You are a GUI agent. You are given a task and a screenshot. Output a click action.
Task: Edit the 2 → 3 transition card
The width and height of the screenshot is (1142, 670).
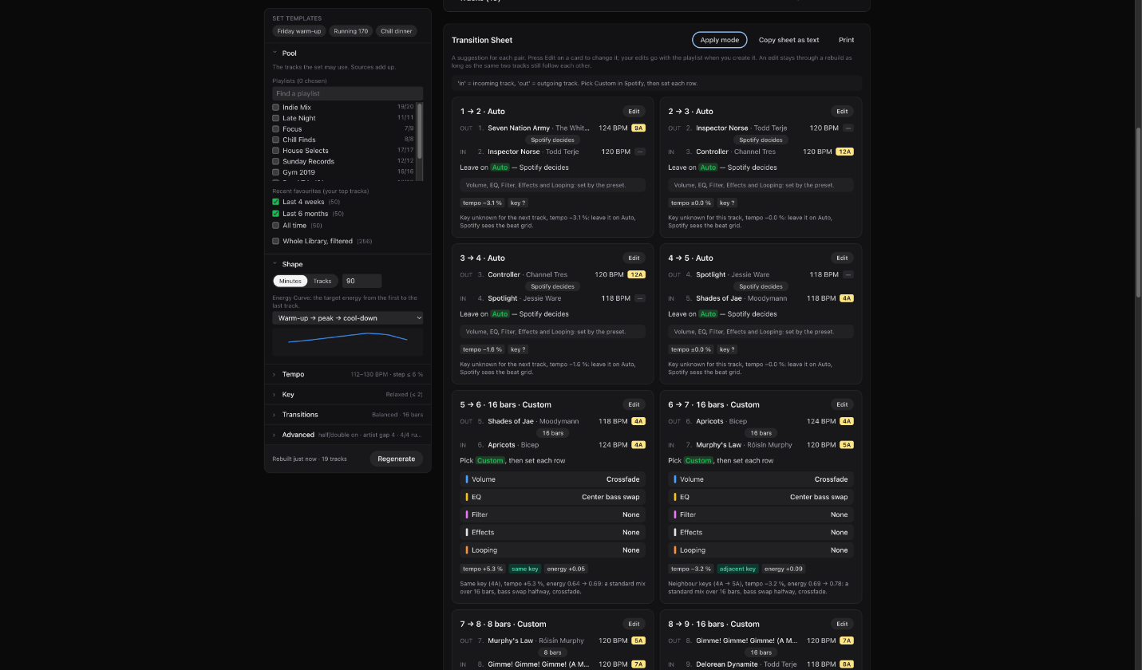tap(842, 112)
